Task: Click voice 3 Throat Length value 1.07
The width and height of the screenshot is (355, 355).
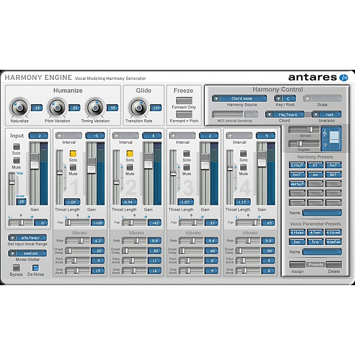Action: point(185,202)
